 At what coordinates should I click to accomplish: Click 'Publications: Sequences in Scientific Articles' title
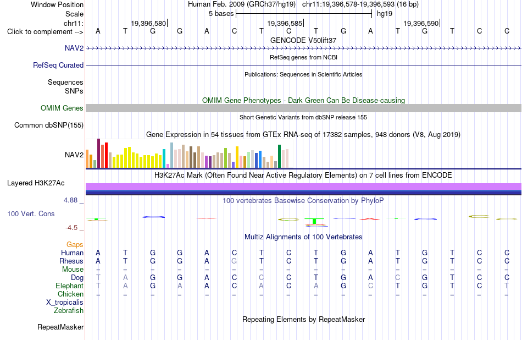(303, 74)
